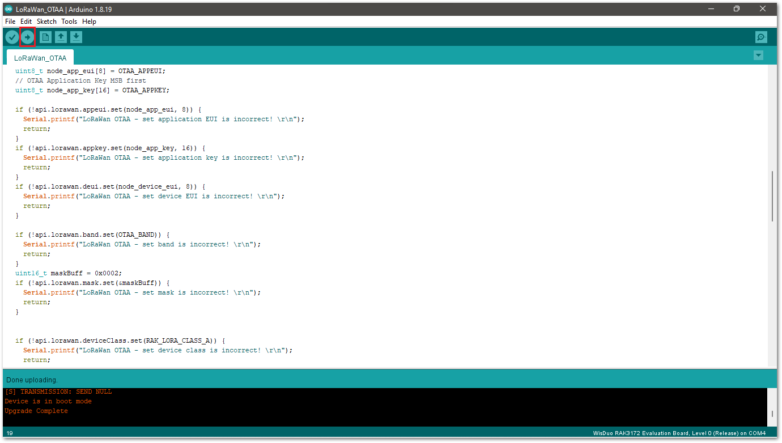Screen dimensions: 782x443
Task: Click the 'api.lorawan.appeui.set' line
Action: tap(108, 109)
